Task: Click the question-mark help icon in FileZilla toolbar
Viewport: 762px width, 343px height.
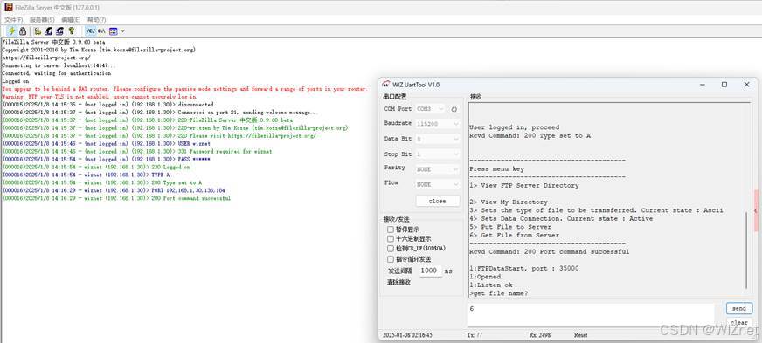Action: (71, 31)
